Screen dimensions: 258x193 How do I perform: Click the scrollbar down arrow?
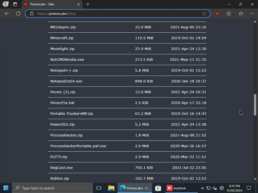pyautogui.click(x=255, y=179)
